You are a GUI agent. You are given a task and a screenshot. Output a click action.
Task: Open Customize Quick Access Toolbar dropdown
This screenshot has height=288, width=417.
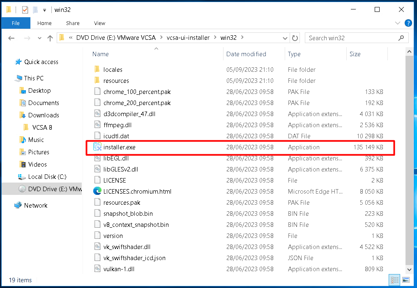(44, 10)
